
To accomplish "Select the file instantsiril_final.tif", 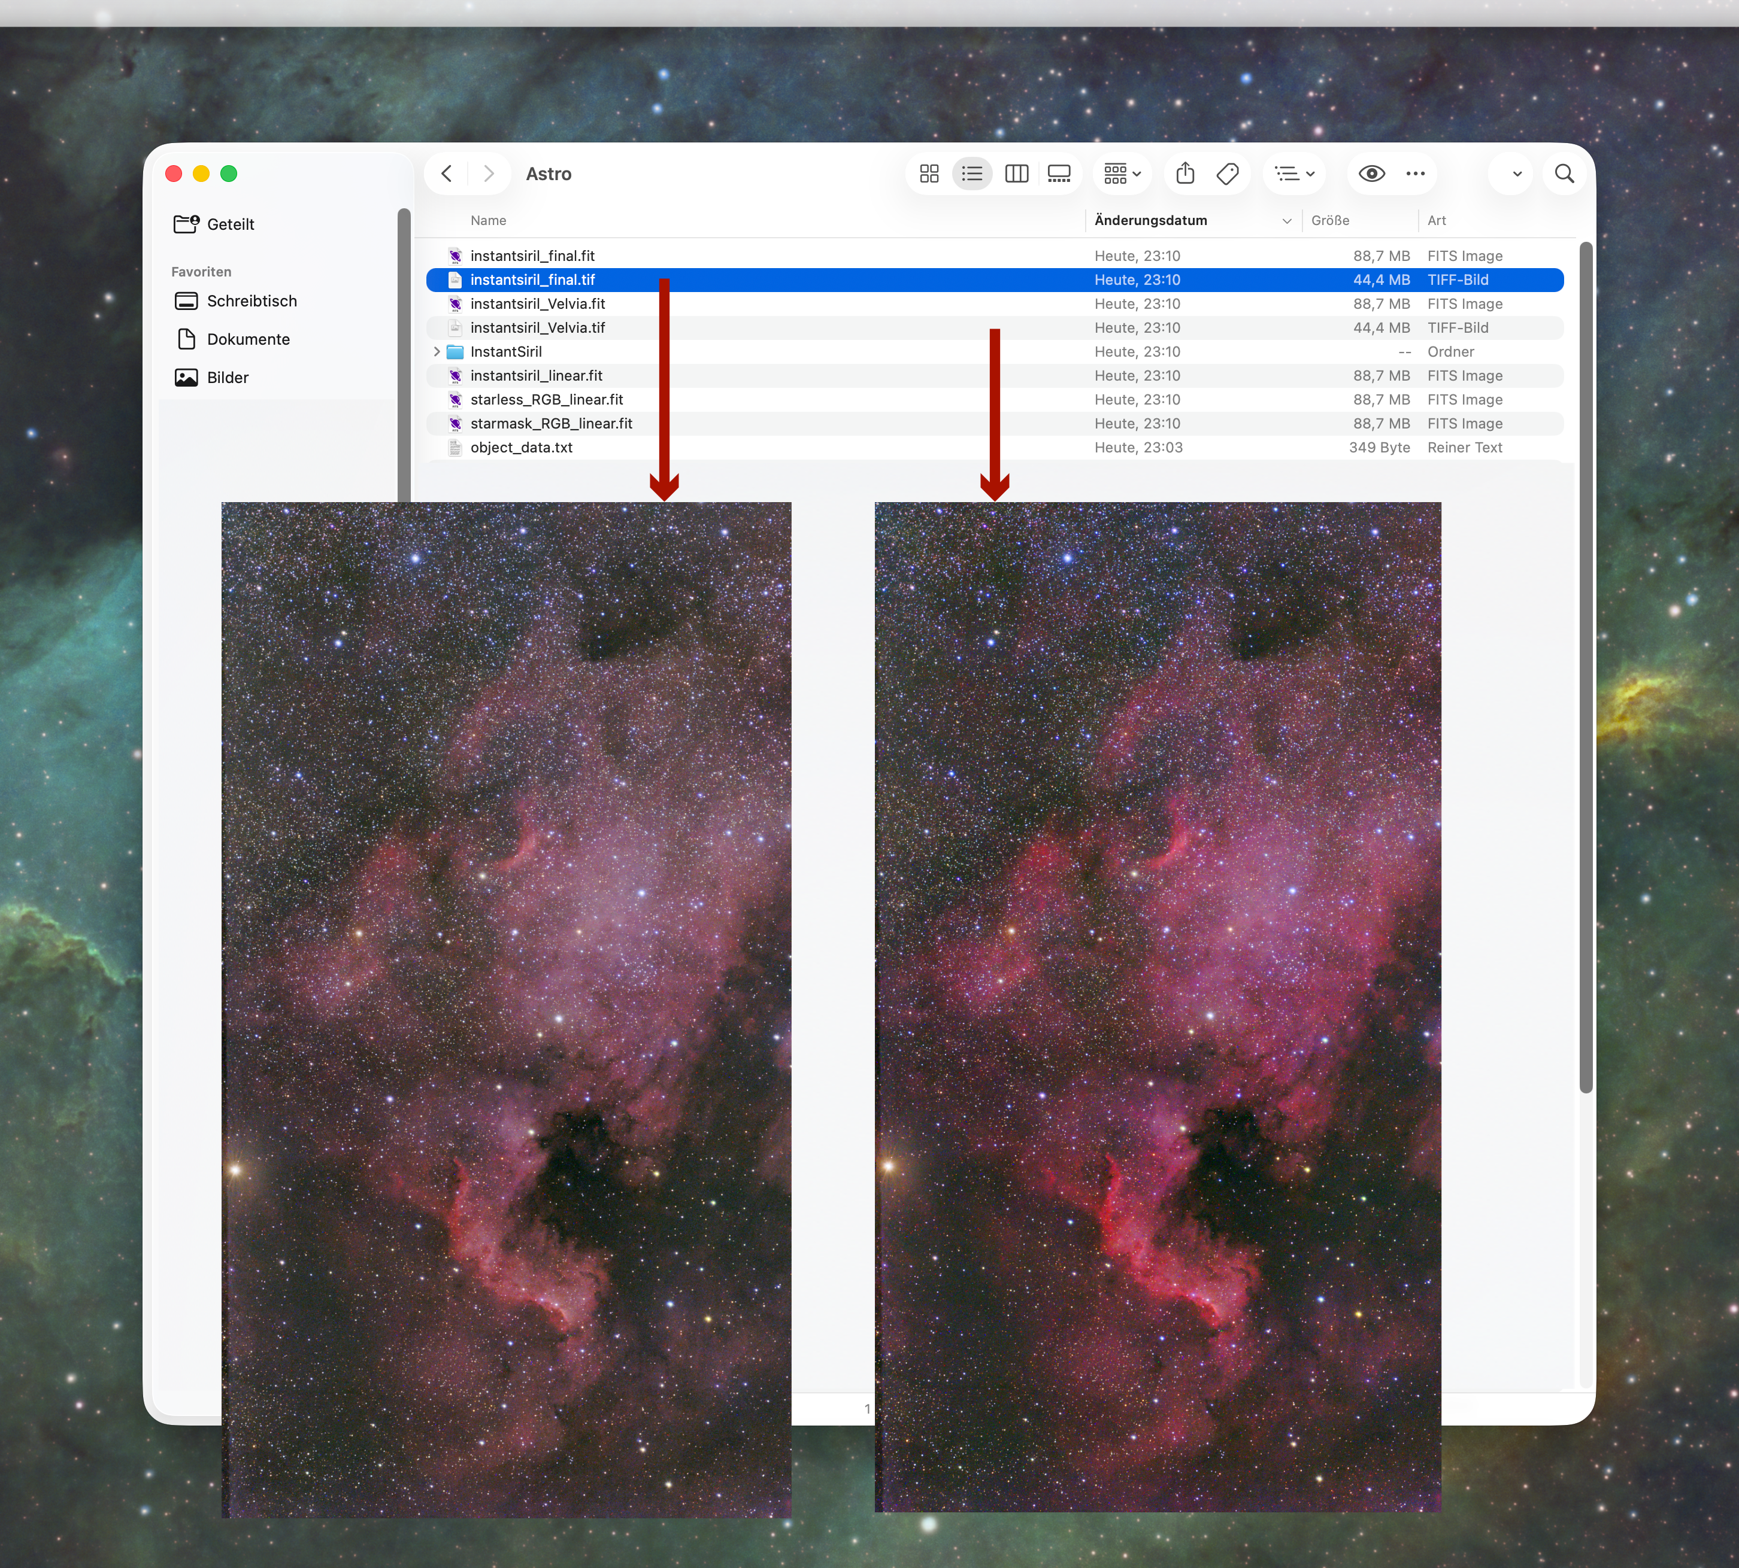I will pos(995,280).
